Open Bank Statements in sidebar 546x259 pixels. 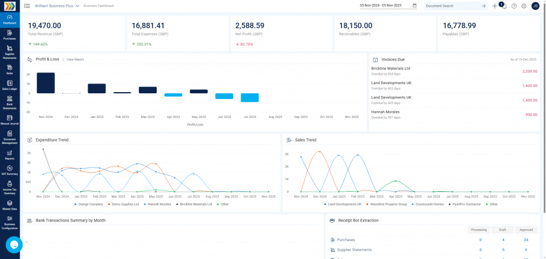(10, 102)
